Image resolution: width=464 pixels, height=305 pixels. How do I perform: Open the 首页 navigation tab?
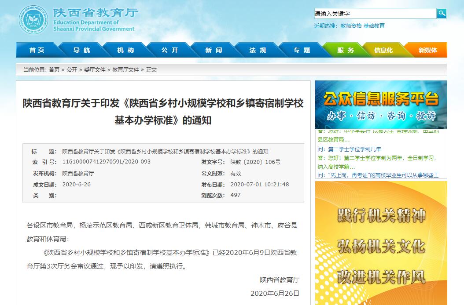pyautogui.click(x=37, y=50)
